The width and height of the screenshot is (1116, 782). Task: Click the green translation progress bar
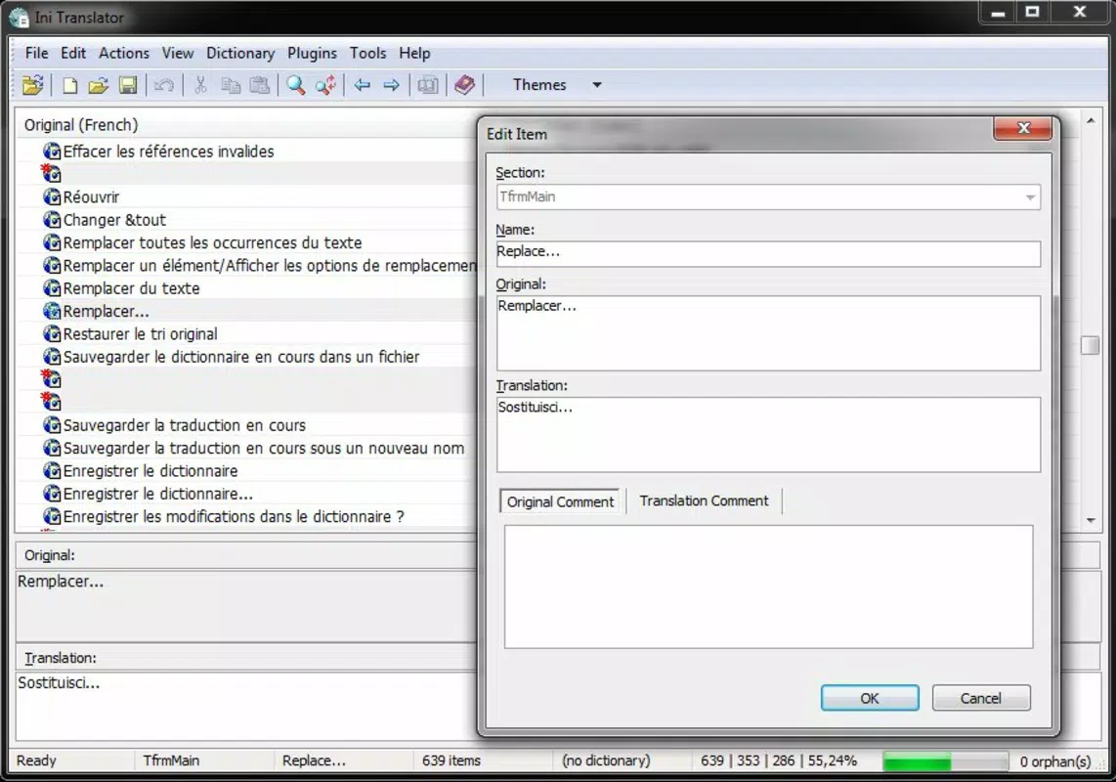click(x=945, y=761)
